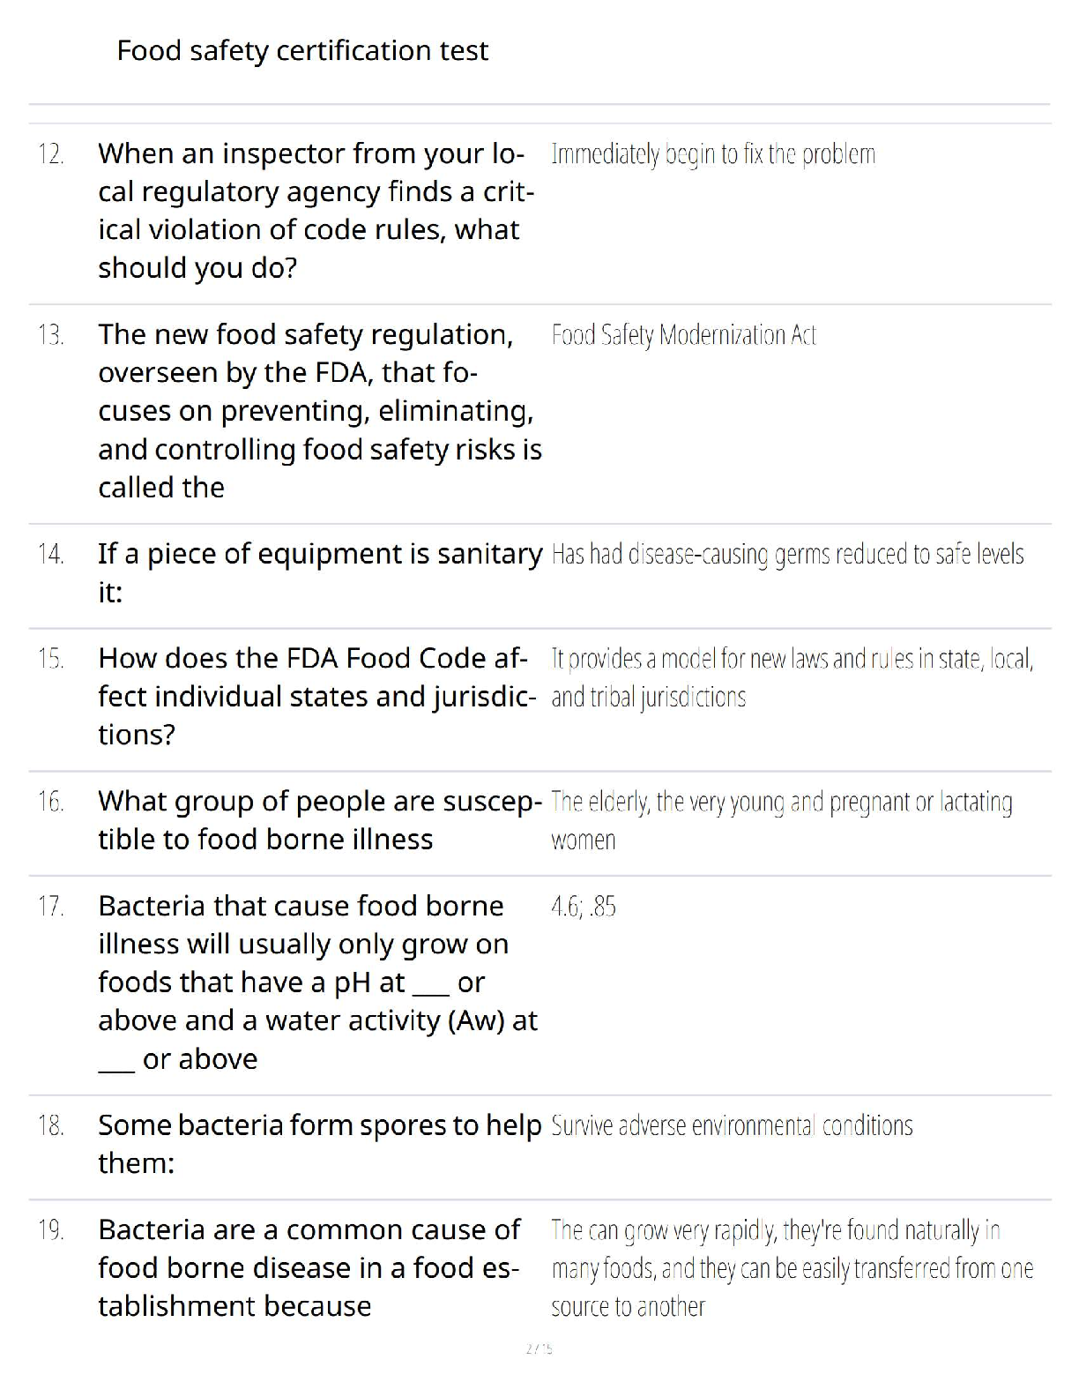Click answer about germs reduced to safe levels
This screenshot has width=1079, height=1397.
click(786, 554)
